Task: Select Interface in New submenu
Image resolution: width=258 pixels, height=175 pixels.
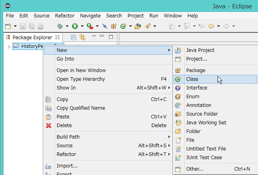Action: pos(215,88)
